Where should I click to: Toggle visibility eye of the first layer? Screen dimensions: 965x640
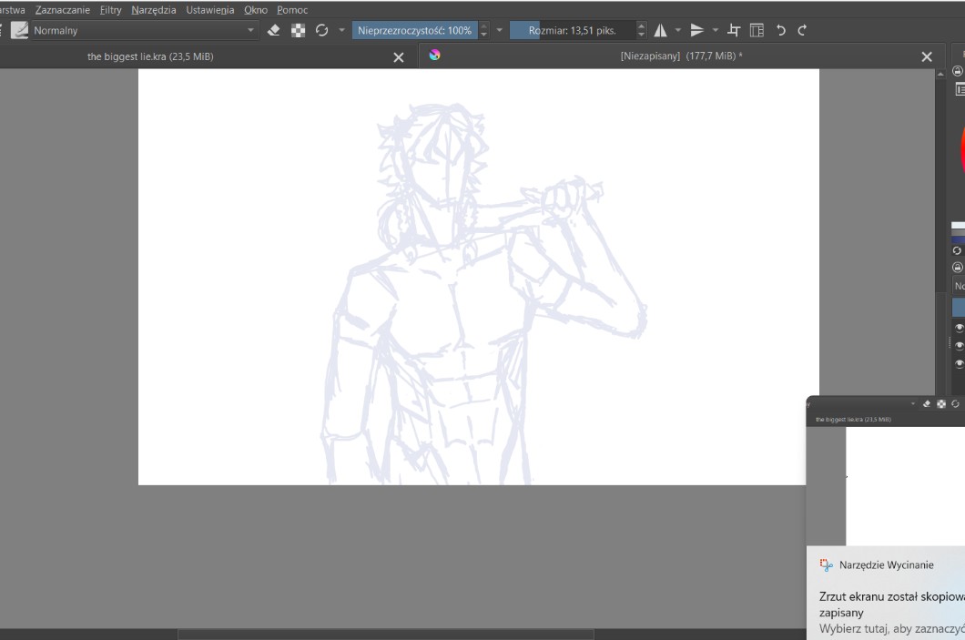click(959, 328)
